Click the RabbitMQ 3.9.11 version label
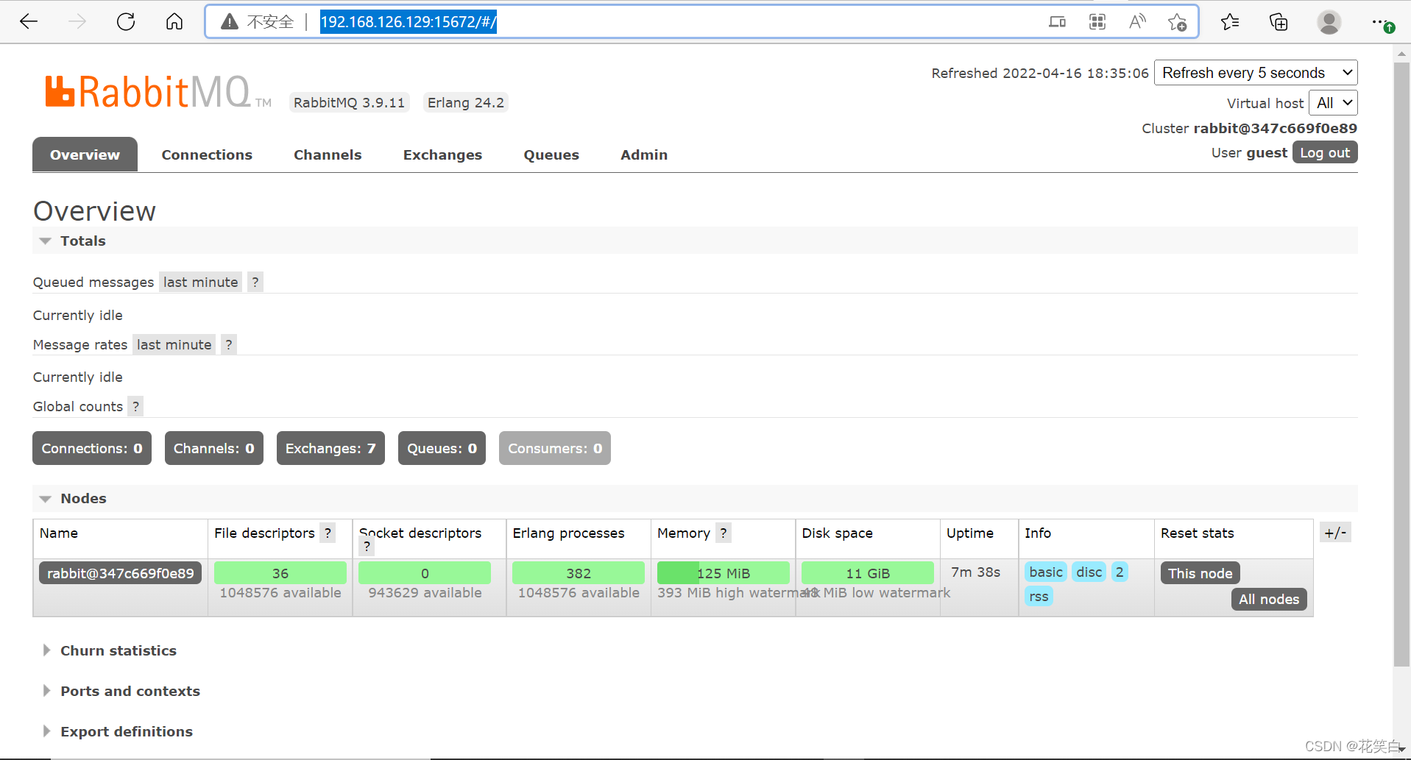1411x760 pixels. click(349, 102)
